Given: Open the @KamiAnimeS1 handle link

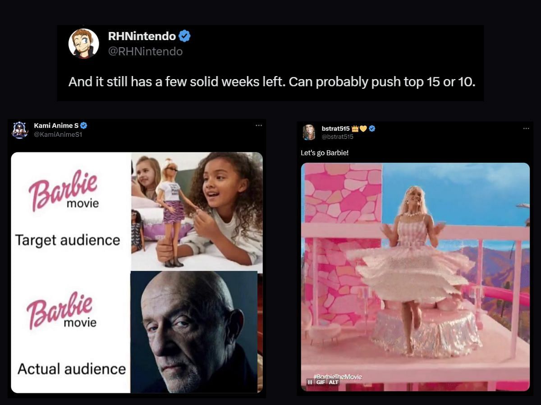Looking at the screenshot, I should [x=58, y=134].
